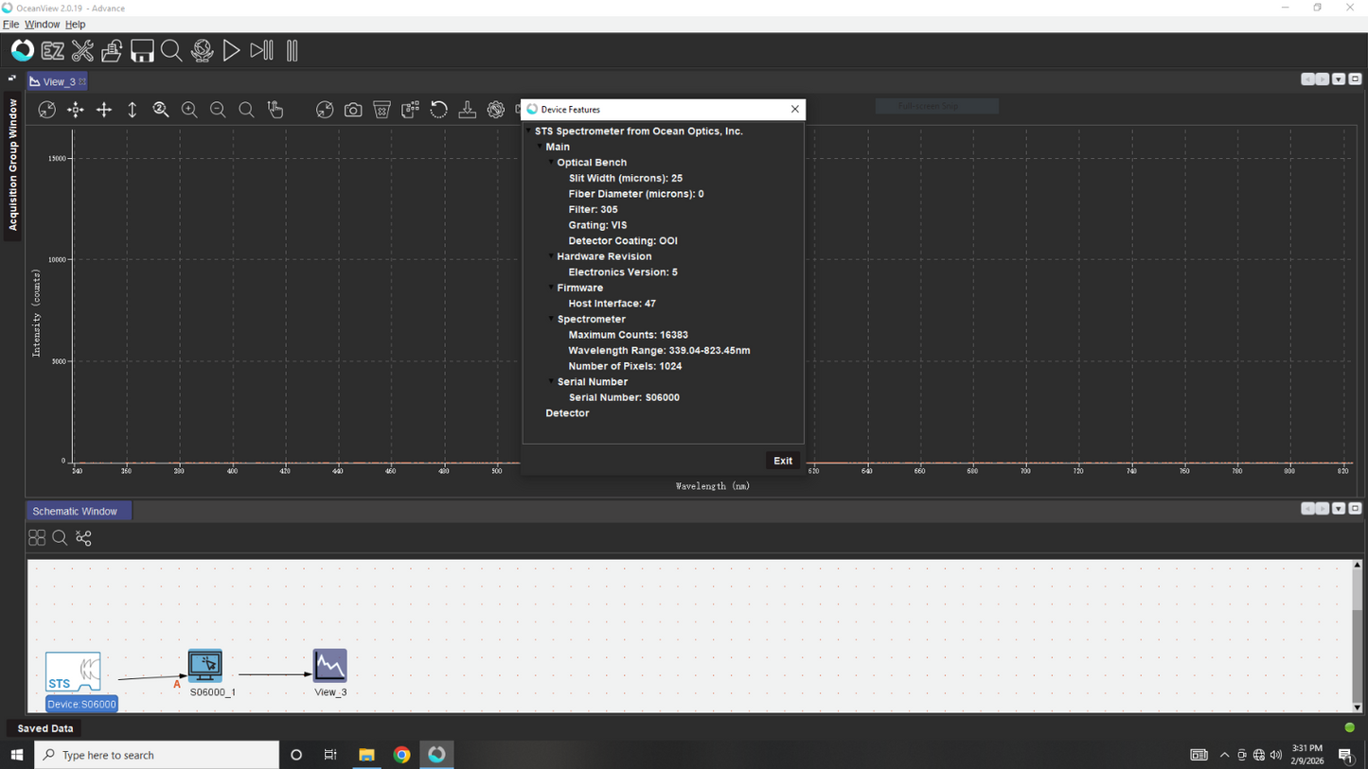Start acquisition with the play button
The image size is (1368, 769).
click(231, 51)
